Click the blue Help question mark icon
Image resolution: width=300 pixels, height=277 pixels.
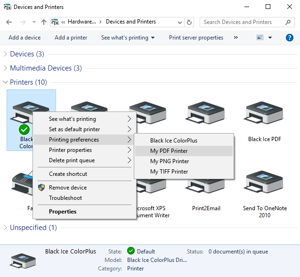click(x=290, y=38)
